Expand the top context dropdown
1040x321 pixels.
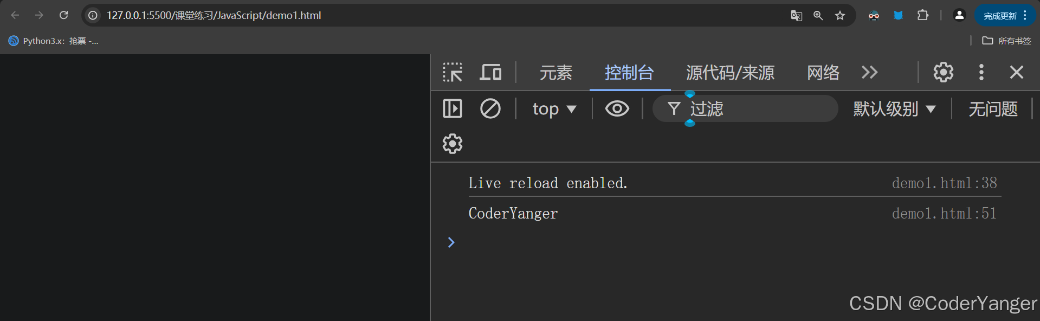[554, 108]
